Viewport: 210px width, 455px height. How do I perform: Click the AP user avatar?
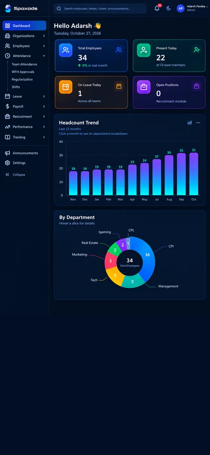(x=181, y=8)
